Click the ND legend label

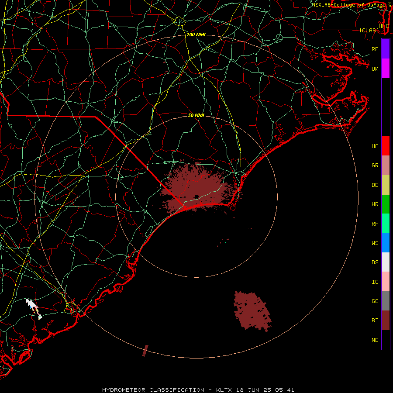(375, 340)
